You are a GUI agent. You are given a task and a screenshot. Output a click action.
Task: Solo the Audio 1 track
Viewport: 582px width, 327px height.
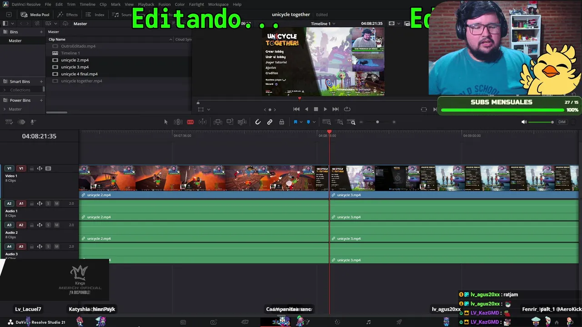pos(48,203)
